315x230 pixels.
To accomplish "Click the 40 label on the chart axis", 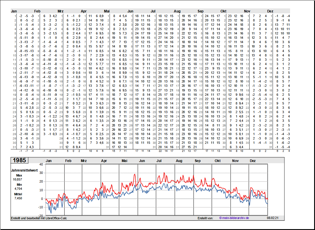I will point(41,164).
